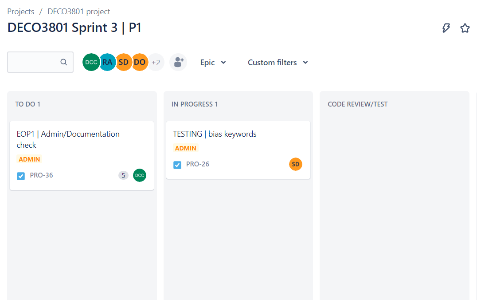The image size is (477, 300).
Task: Click the ADMIN label on PRO-36 card
Action: point(29,159)
